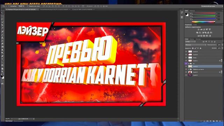224x126 pixels.
Task: Select the Blur tool
Action: pyautogui.click(x=2, y=50)
